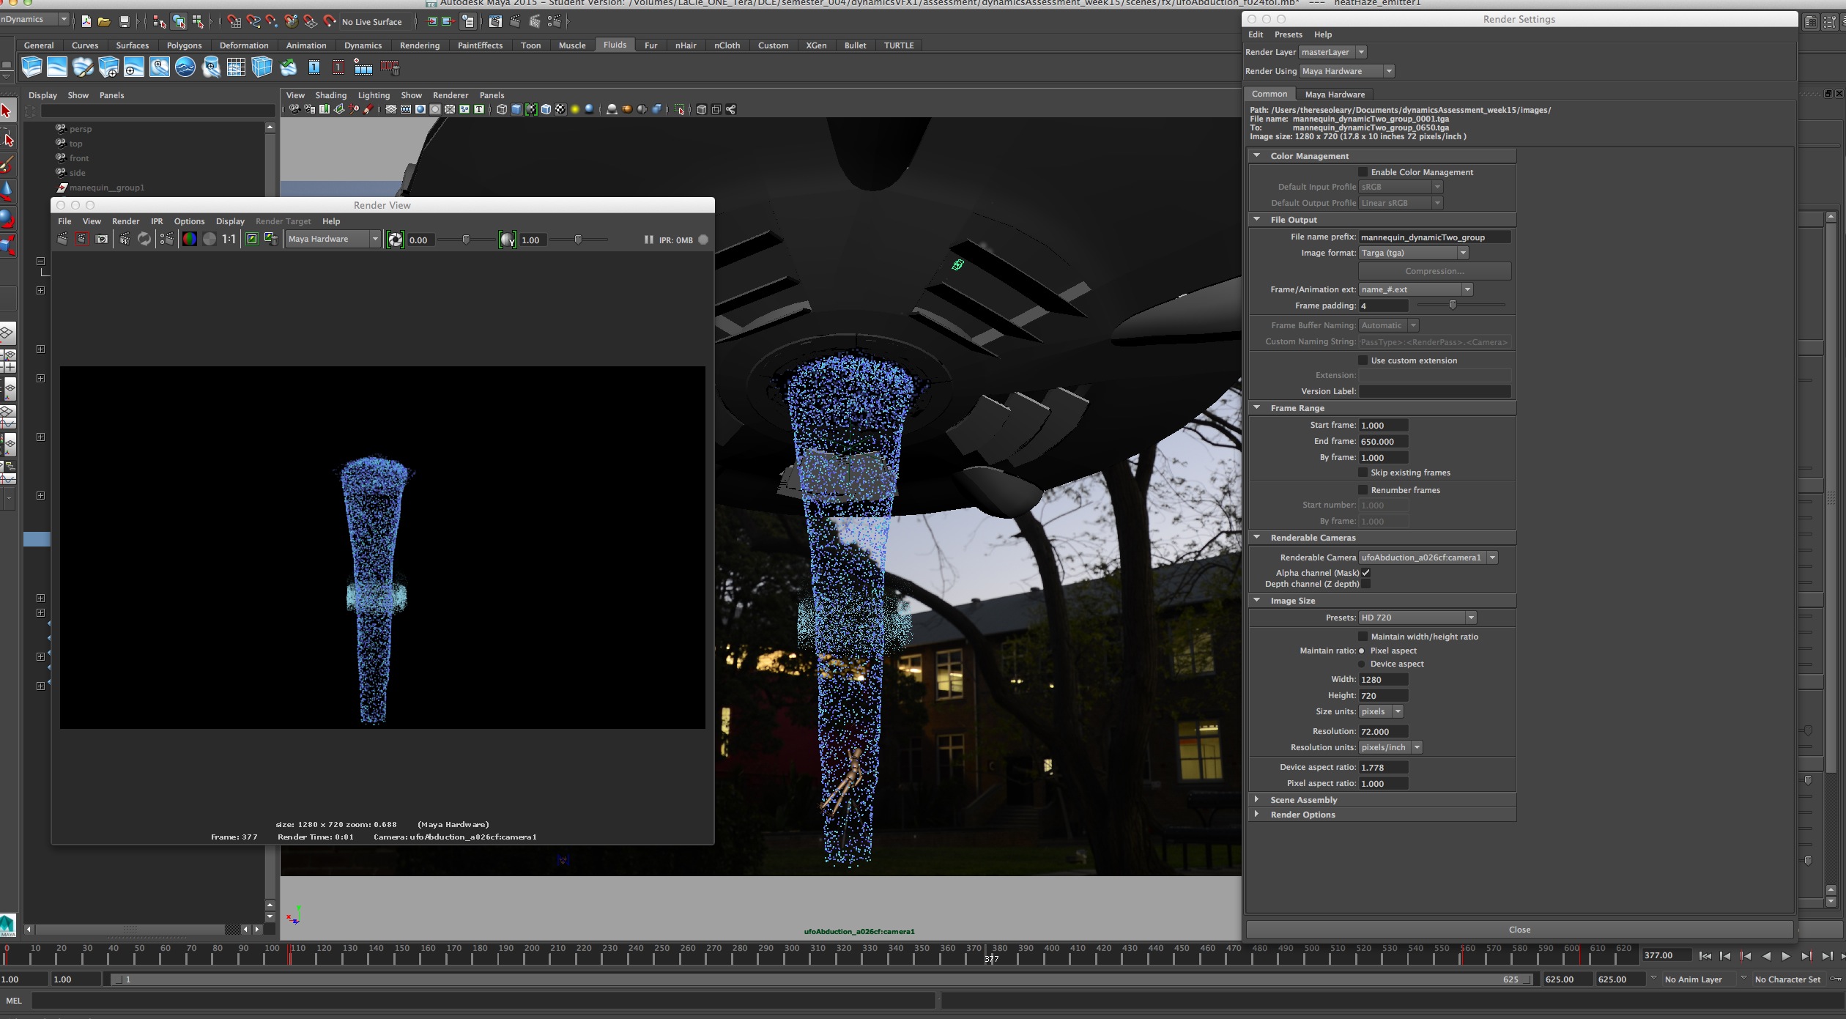
Task: Click the 1:1 real size icon
Action: (229, 239)
